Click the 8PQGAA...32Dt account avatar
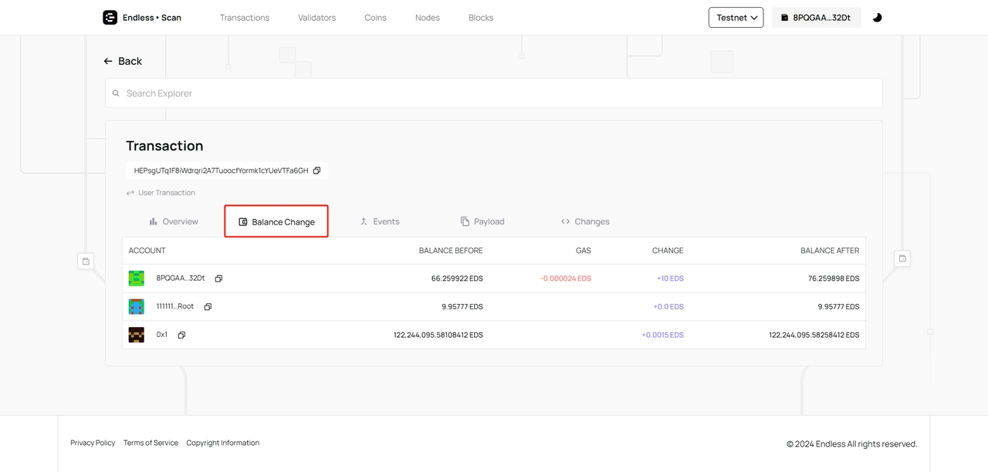 pos(137,278)
